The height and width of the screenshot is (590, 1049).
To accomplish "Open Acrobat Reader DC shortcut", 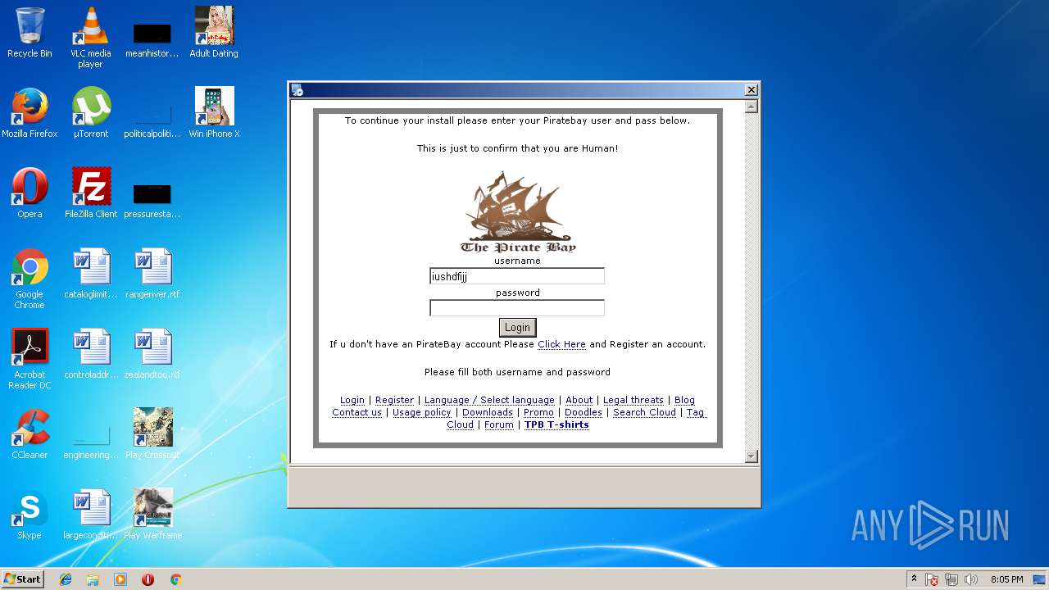I will coord(30,359).
